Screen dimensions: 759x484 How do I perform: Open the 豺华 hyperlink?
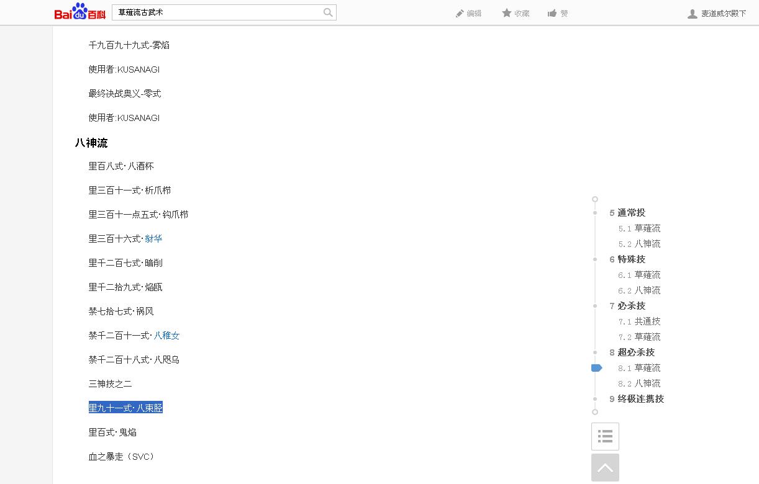(153, 239)
